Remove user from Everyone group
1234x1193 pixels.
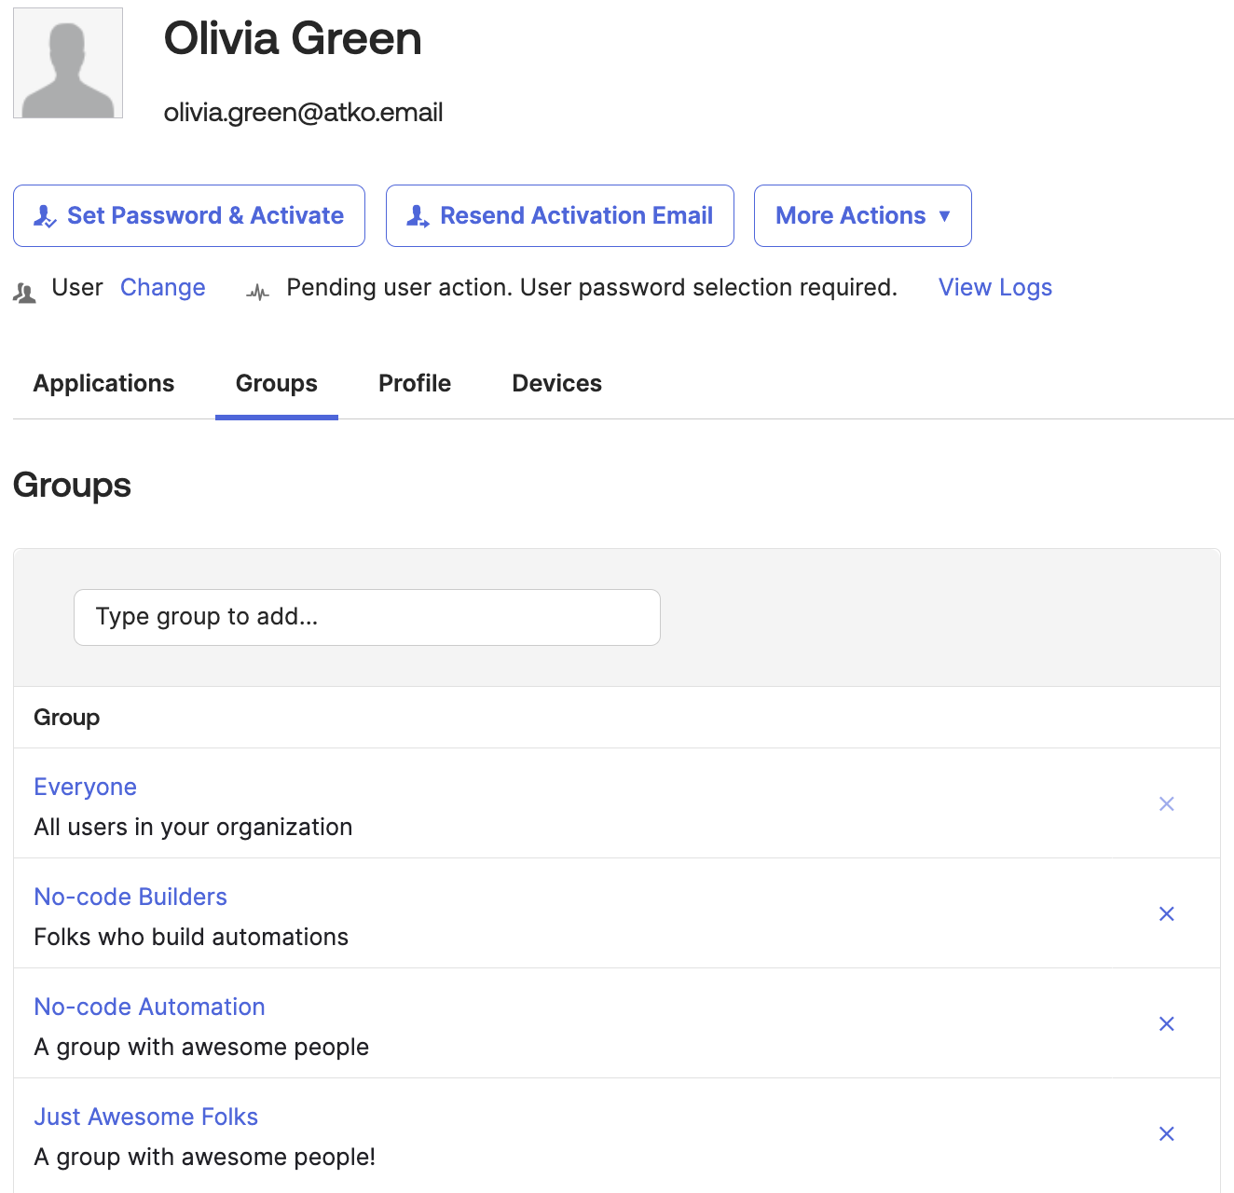coord(1166,803)
